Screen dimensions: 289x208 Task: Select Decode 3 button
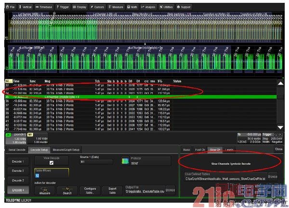click(x=18, y=181)
